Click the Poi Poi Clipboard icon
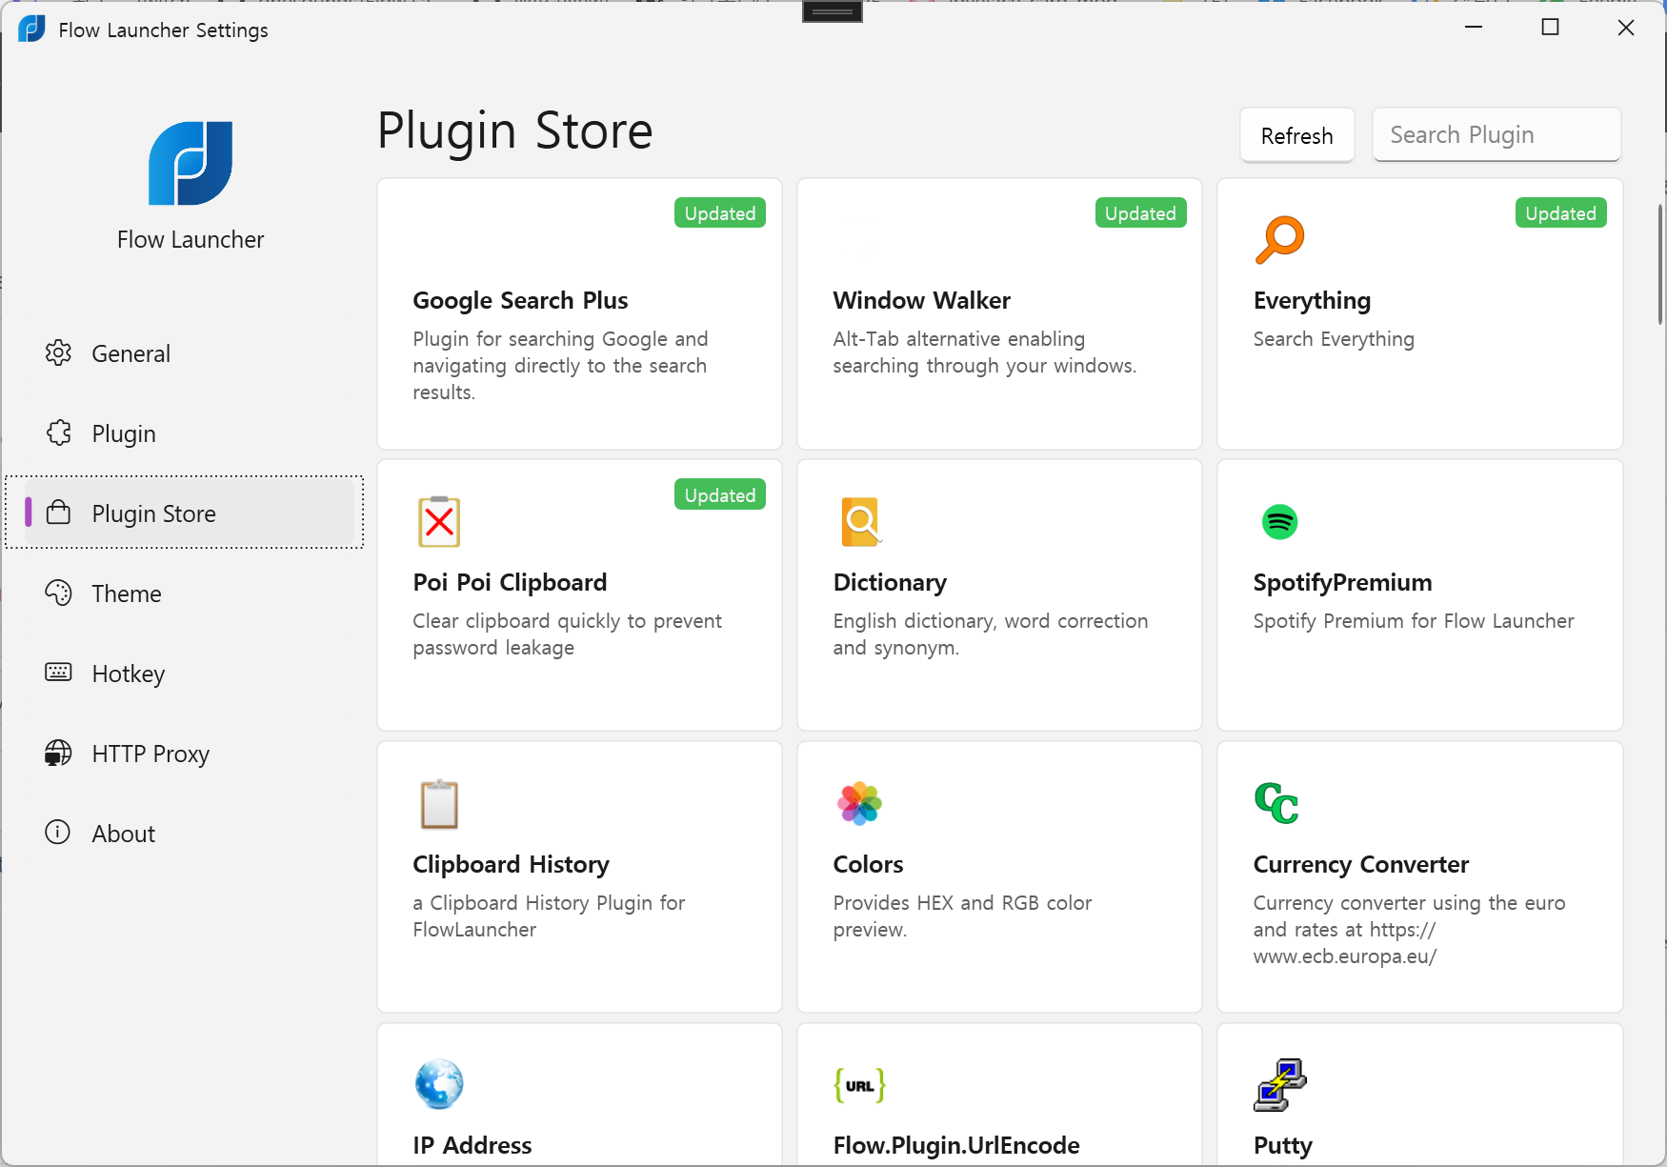This screenshot has width=1667, height=1167. [439, 521]
